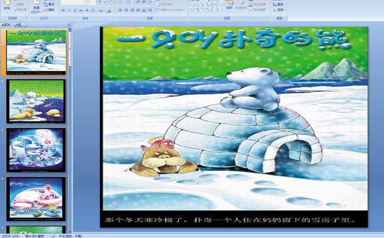The height and width of the screenshot is (238, 384).
Task: Click the Distributed alignment icon
Action: click(x=144, y=10)
